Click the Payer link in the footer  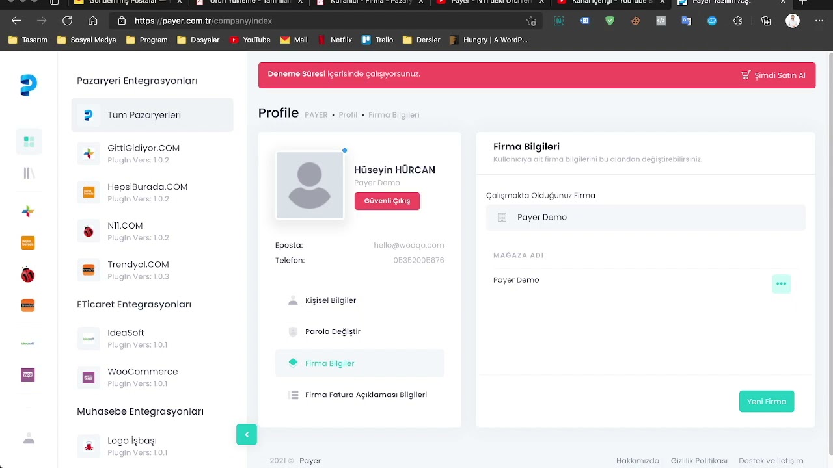click(x=310, y=461)
